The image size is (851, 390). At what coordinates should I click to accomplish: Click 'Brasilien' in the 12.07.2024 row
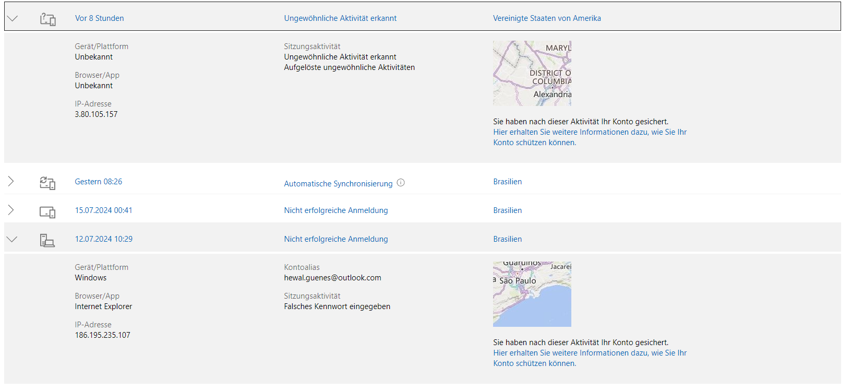[x=507, y=239]
